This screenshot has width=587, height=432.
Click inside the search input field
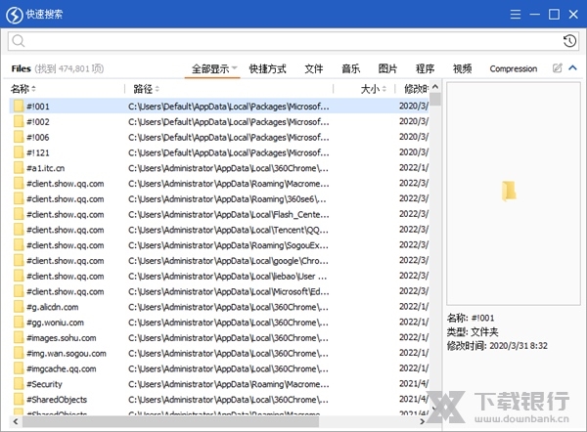[293, 41]
